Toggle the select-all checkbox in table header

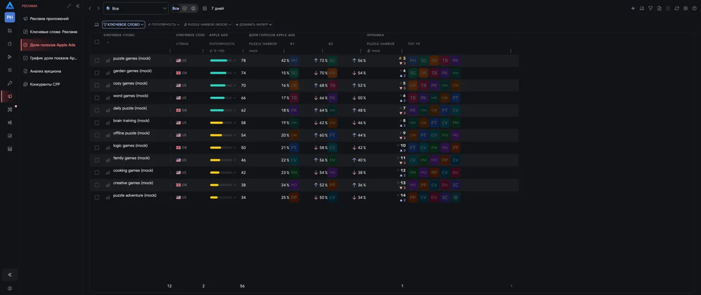point(97,42)
